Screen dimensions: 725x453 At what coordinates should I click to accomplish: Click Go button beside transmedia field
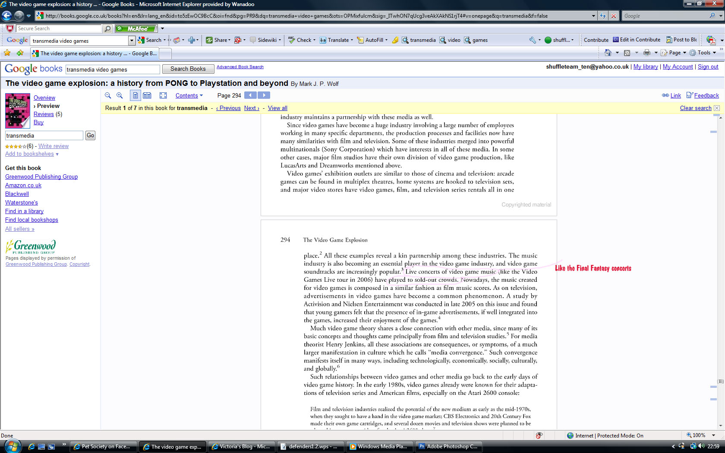click(x=90, y=135)
